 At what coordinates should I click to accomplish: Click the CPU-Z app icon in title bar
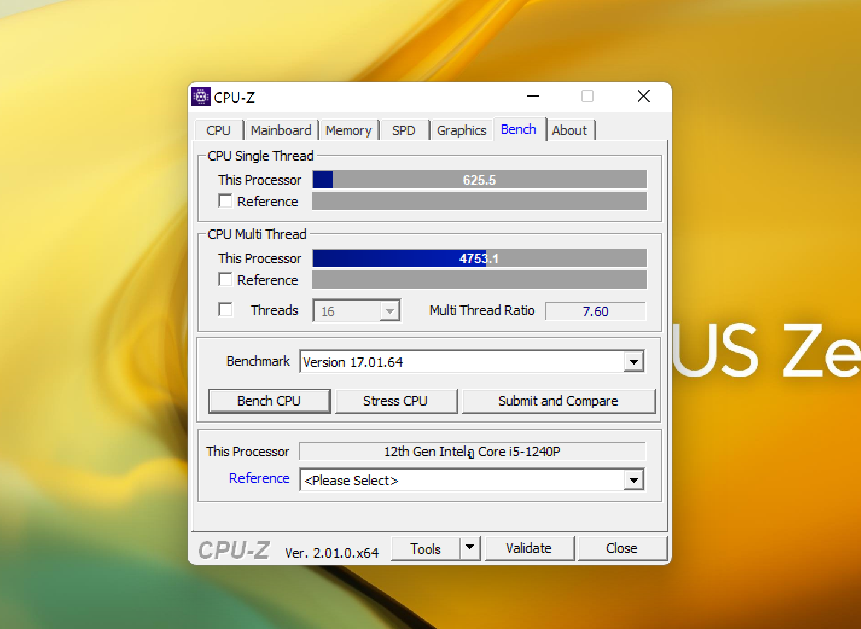point(201,97)
